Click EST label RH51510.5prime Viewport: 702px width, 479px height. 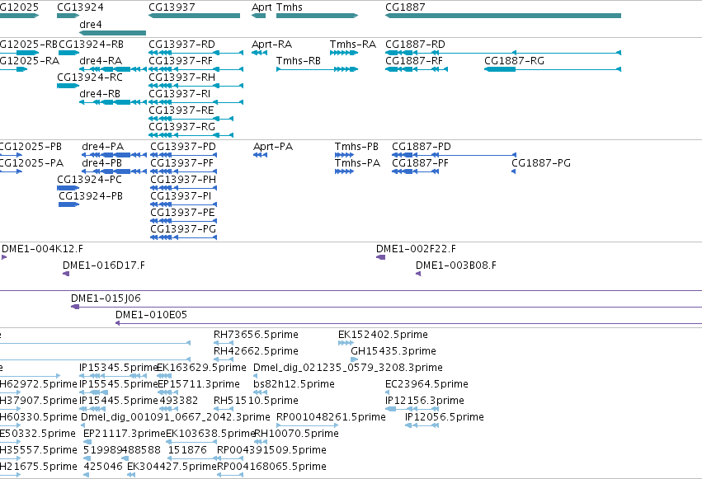point(256,402)
